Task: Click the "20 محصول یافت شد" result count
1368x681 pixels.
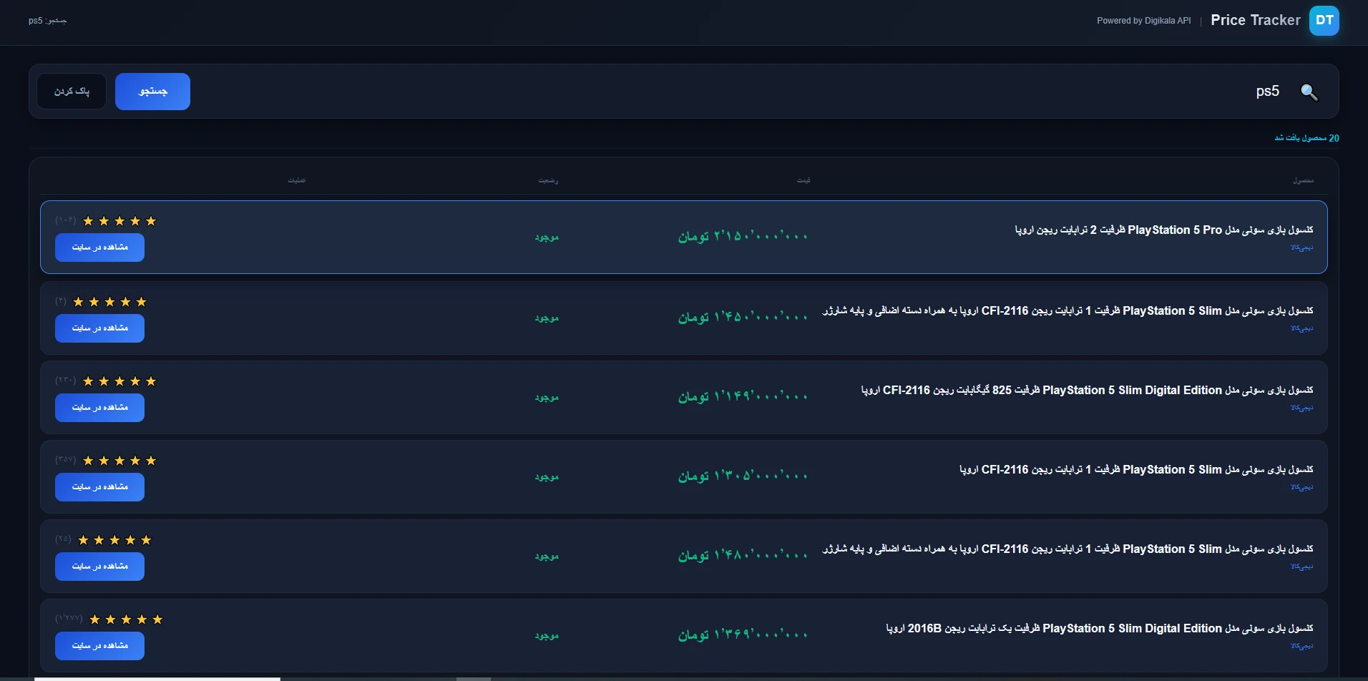Action: click(1306, 138)
